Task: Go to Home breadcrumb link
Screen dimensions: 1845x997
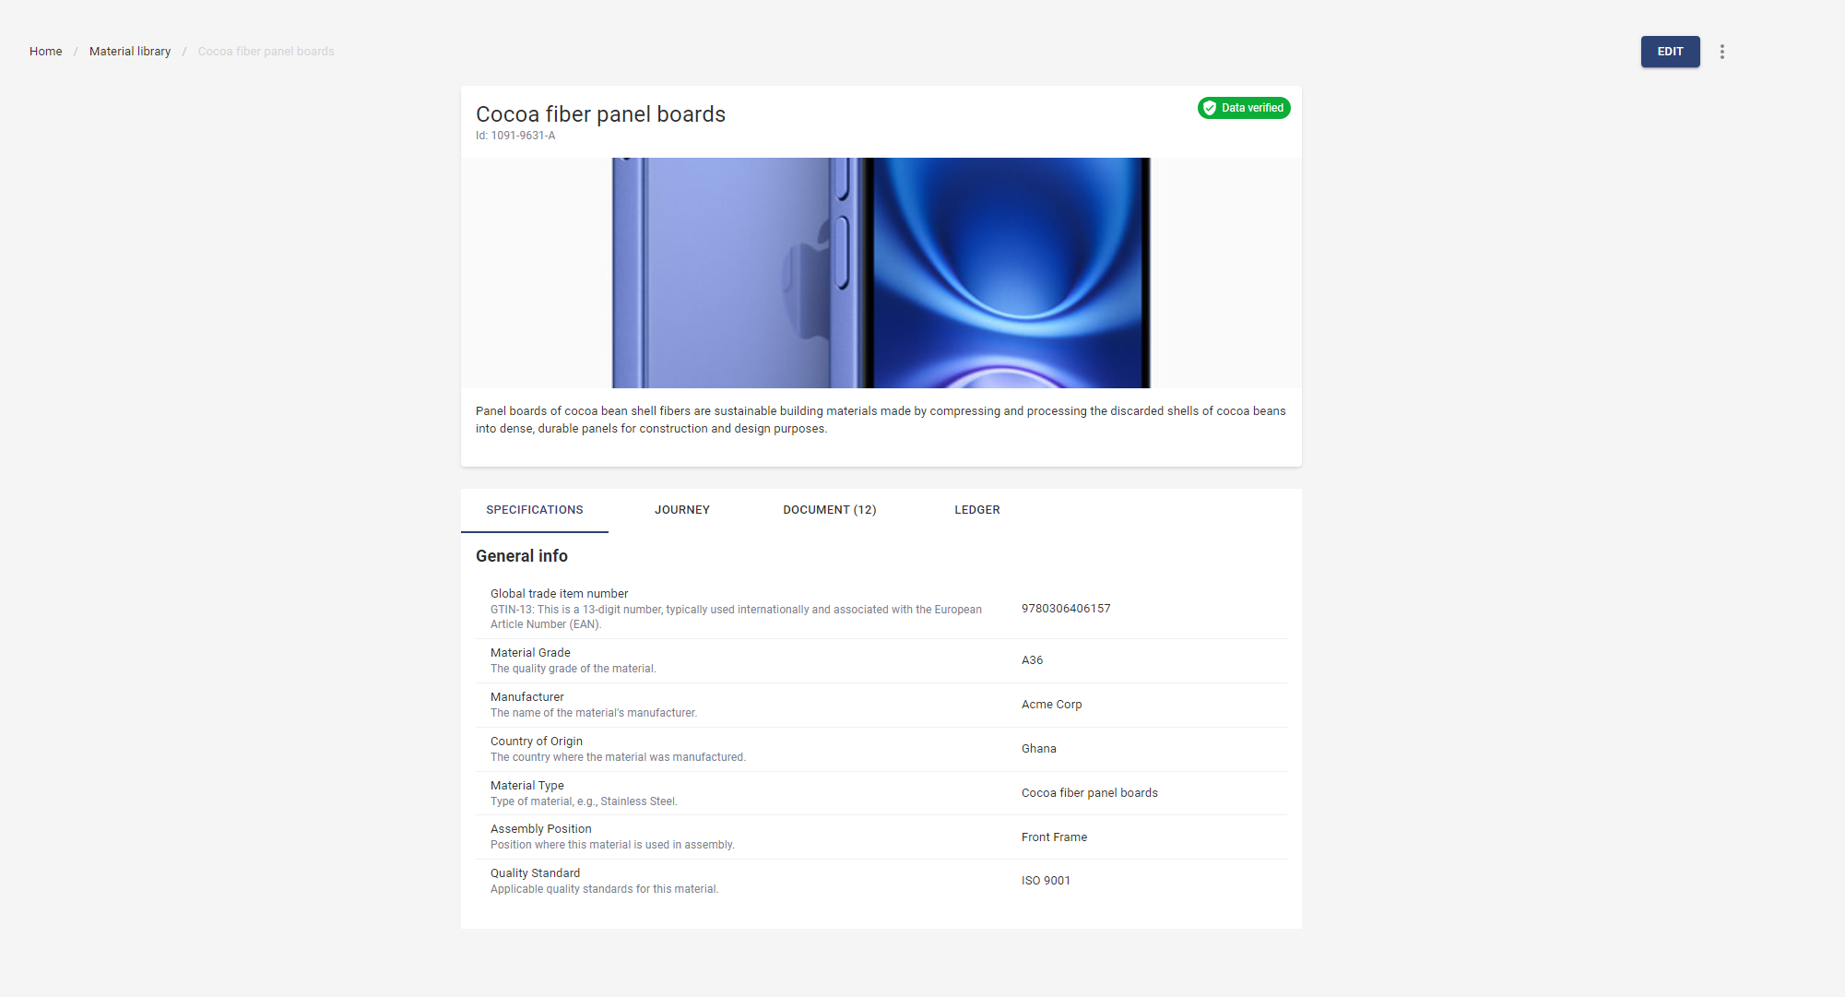Action: click(45, 52)
